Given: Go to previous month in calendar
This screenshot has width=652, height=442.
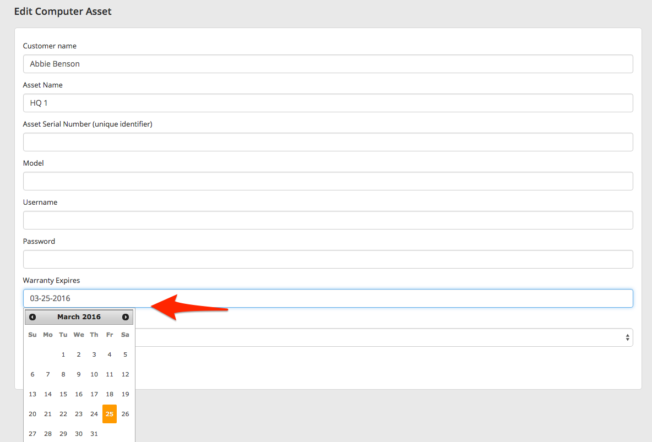Looking at the screenshot, I should (x=32, y=317).
